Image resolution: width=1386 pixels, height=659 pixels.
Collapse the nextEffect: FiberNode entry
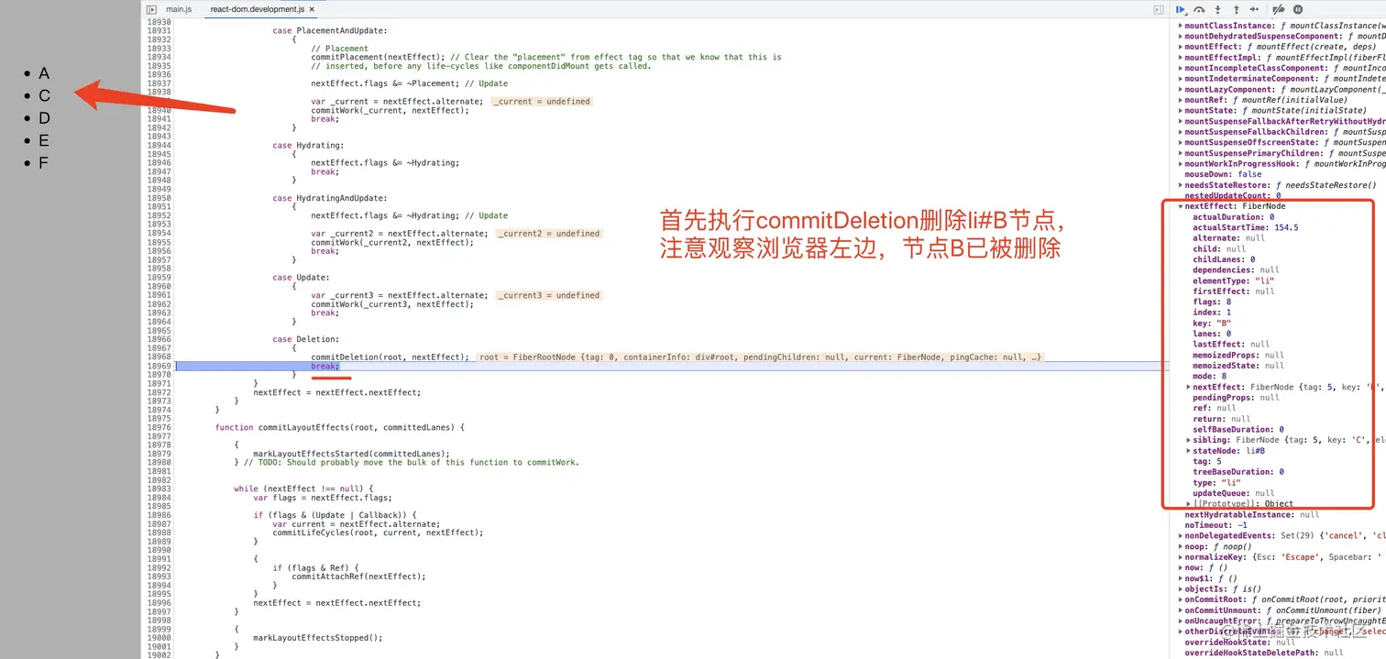1181,206
